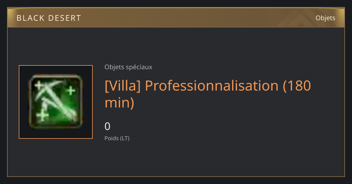Open the Objets section label
The image size is (352, 184).
pyautogui.click(x=325, y=18)
